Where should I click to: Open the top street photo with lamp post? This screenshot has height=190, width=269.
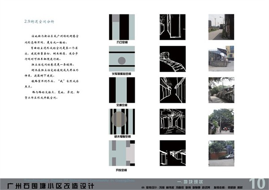[221, 28]
